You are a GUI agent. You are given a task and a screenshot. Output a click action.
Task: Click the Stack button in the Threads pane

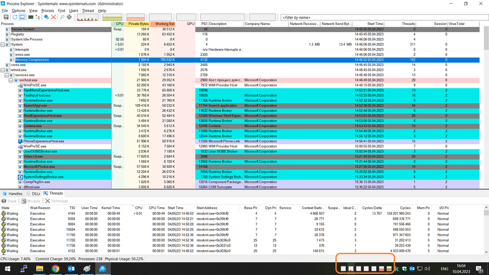(9, 201)
